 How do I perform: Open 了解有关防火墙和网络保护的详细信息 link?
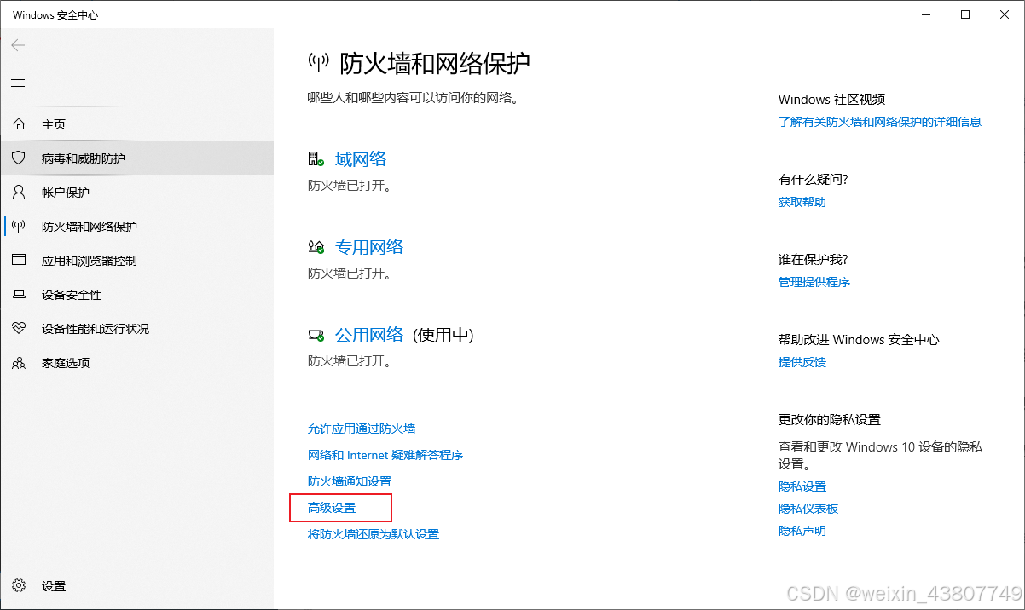[880, 122]
